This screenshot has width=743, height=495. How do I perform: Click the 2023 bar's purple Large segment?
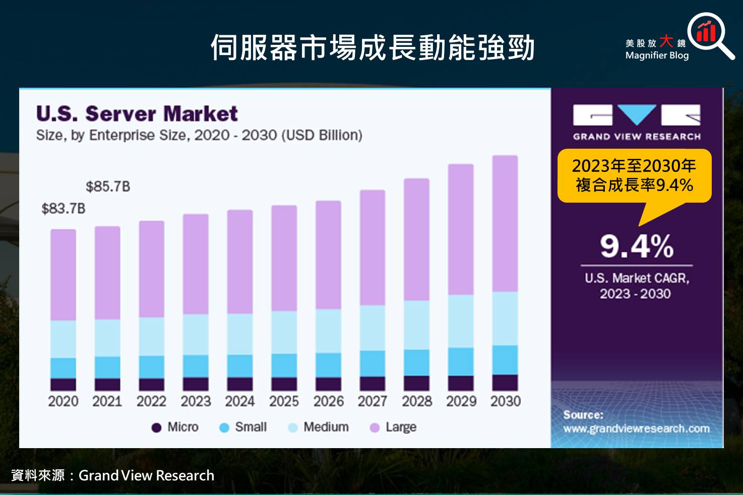[196, 264]
